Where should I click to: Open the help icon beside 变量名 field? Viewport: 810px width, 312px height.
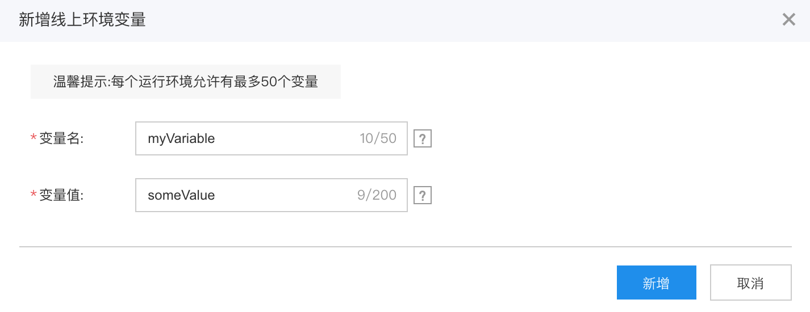click(x=422, y=138)
